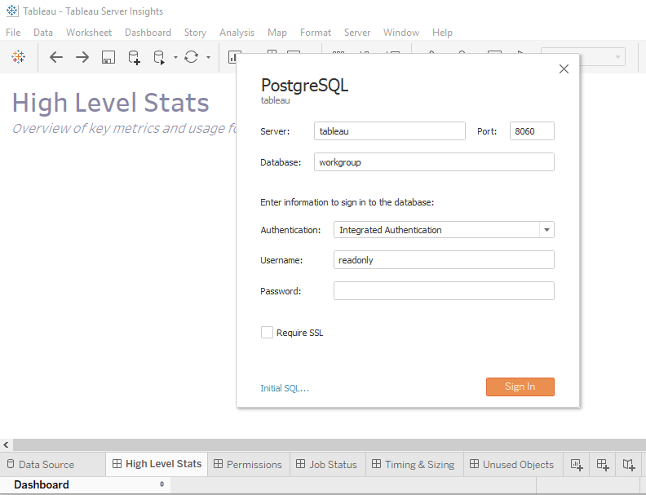Open the Format menu

click(316, 33)
